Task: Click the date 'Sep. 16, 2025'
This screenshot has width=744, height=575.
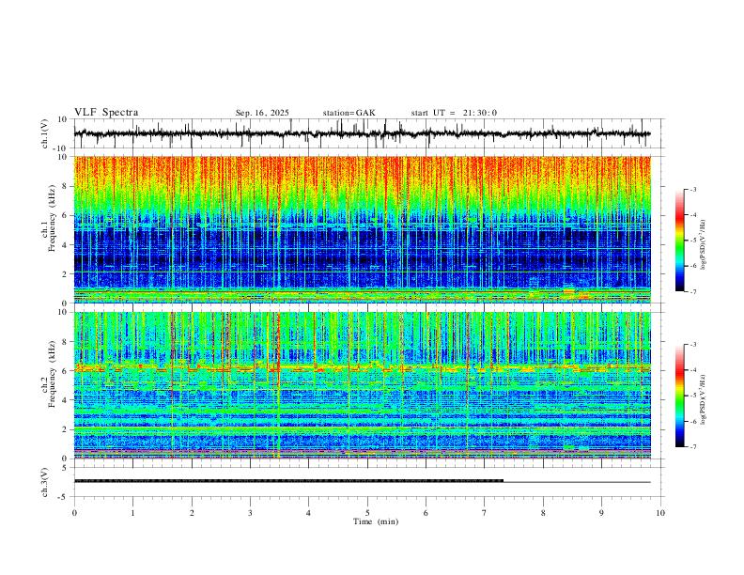Action: [x=262, y=113]
